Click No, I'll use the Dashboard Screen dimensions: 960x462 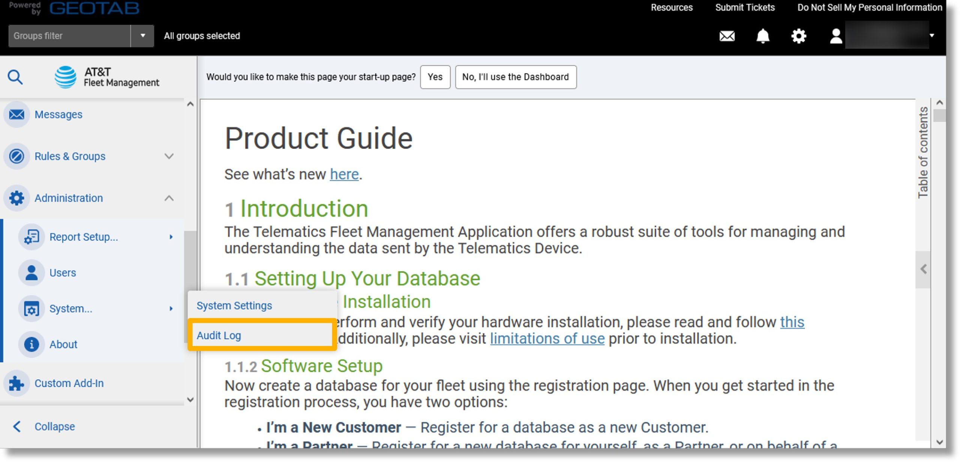point(515,76)
